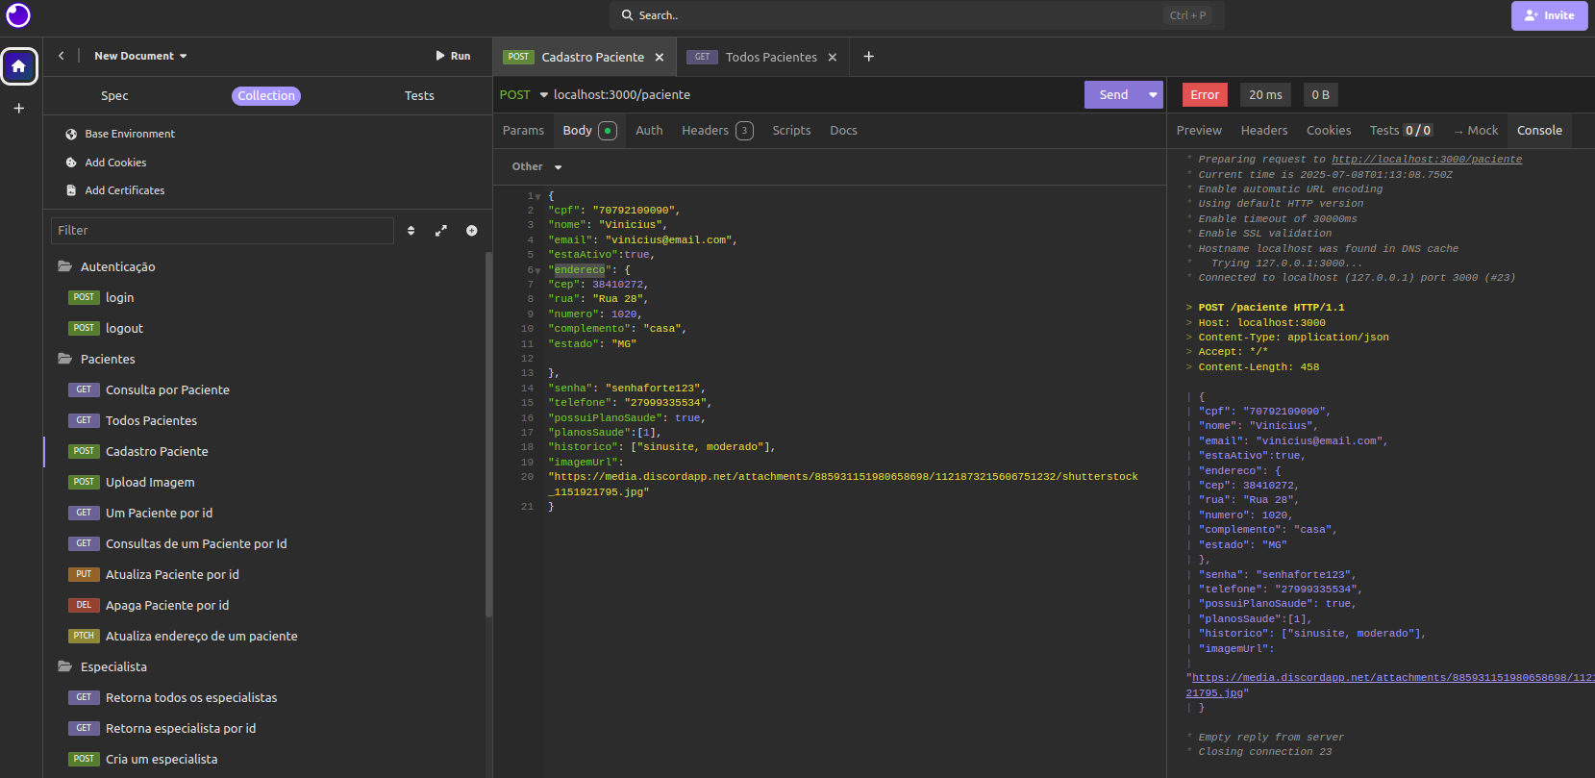Collapse the Especialista folder
This screenshot has height=778, width=1595.
[113, 666]
